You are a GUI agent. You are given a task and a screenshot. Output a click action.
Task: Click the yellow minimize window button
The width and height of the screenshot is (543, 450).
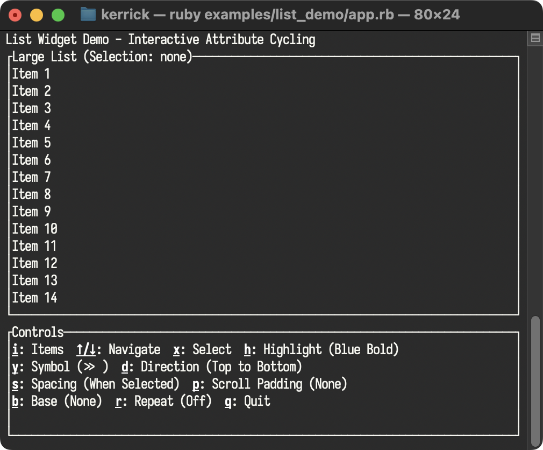pos(37,15)
